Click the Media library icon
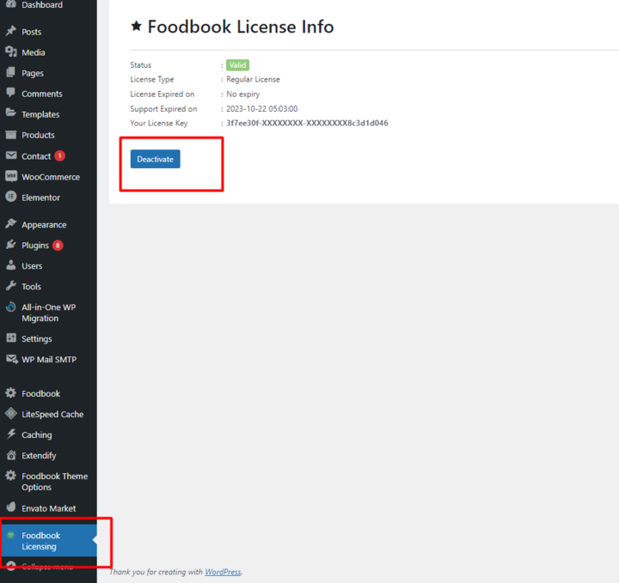This screenshot has height=583, width=619. click(x=11, y=52)
